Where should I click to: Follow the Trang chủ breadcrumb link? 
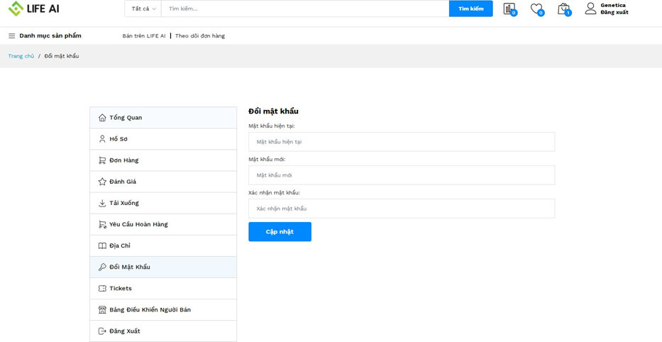click(x=21, y=56)
